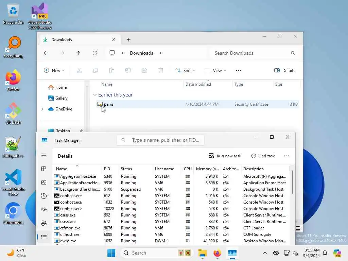Sort Task Manager by PID column
This screenshot has width=348, height=261.
point(110,169)
